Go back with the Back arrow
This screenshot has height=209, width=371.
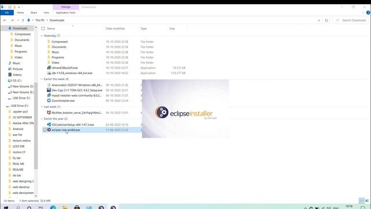(x=5, y=20)
